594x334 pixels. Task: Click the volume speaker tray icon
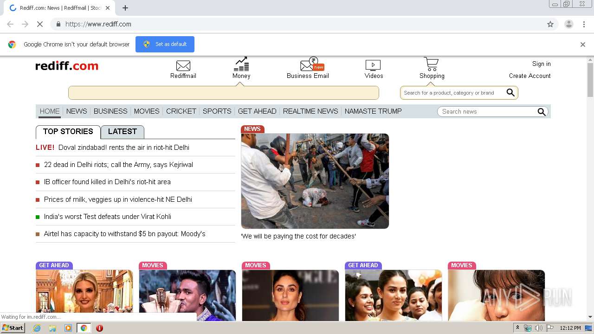point(538,328)
